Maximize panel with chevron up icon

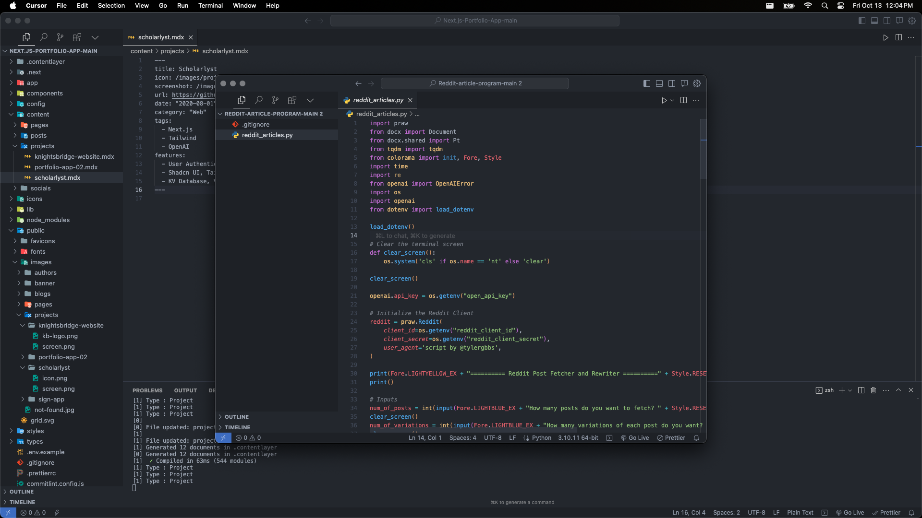tap(898, 390)
